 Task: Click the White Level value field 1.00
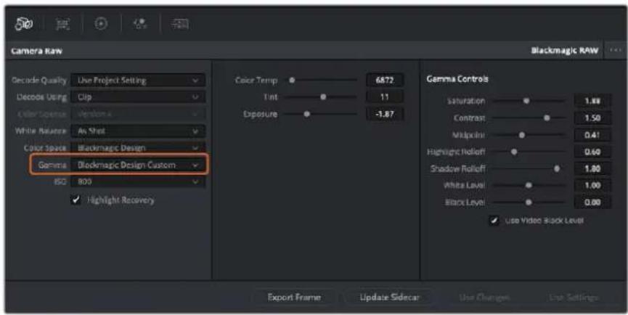pos(592,186)
